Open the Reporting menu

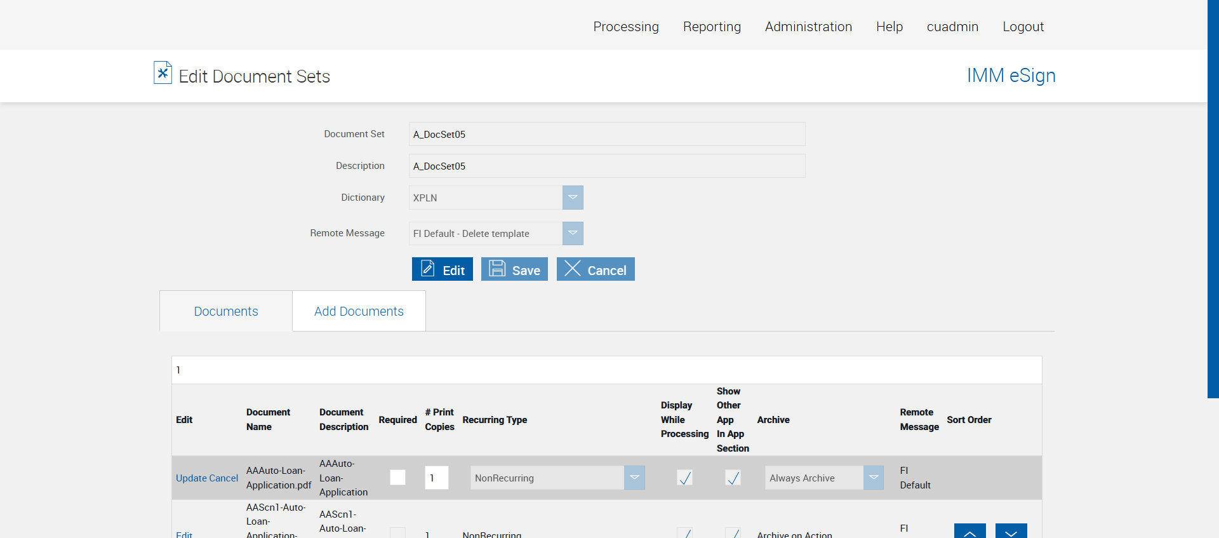pos(712,27)
